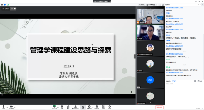Viewport: 204px width, 110px height.
Task: Click the green share screen icon
Action: tap(54, 107)
